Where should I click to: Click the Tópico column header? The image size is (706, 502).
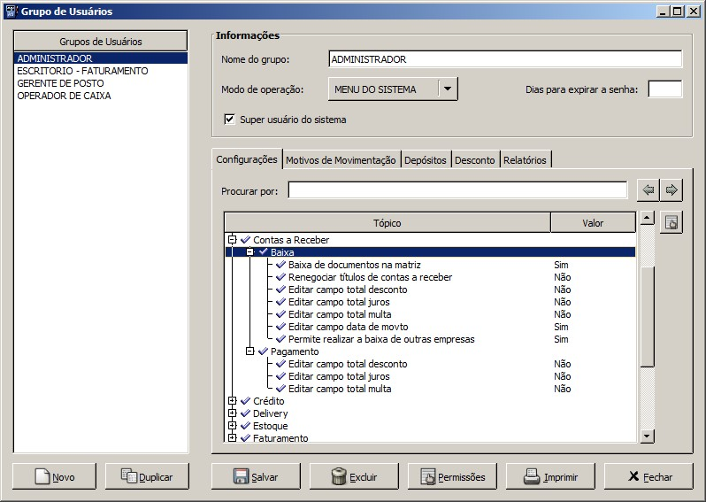388,222
